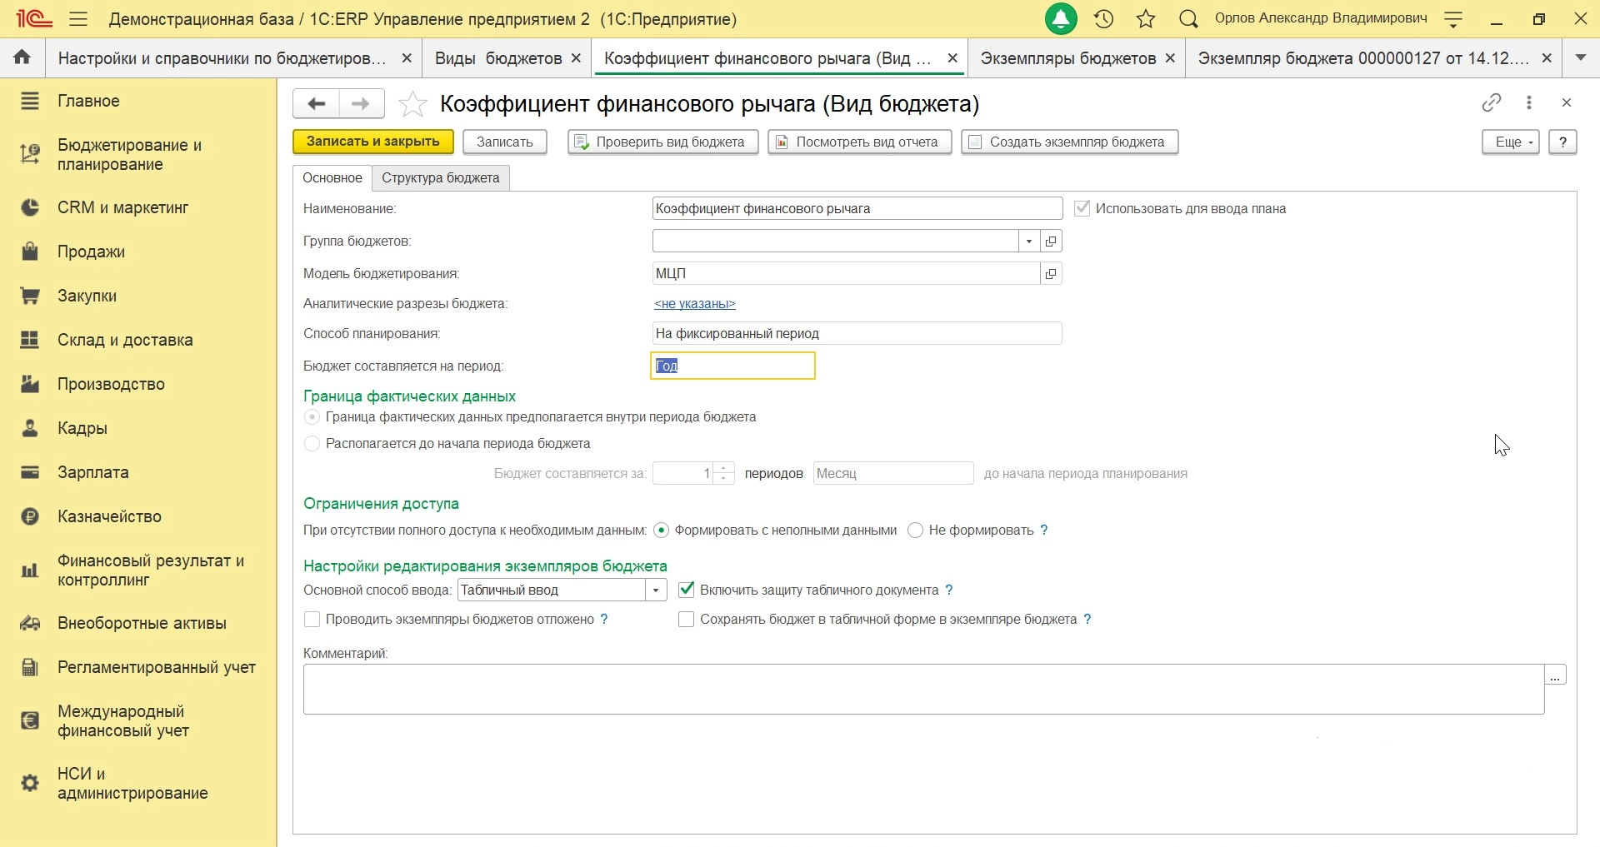Add budget type to favorites star
This screenshot has height=847, width=1600.
412,104
